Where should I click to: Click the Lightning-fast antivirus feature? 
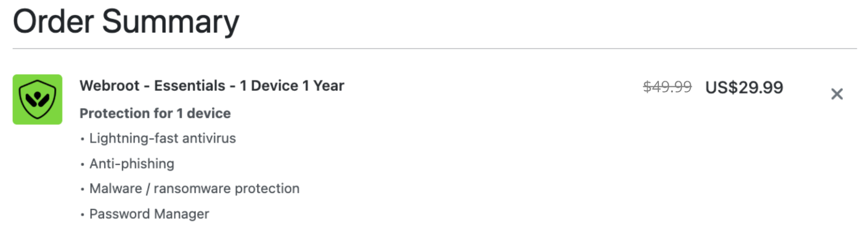pyautogui.click(x=162, y=138)
